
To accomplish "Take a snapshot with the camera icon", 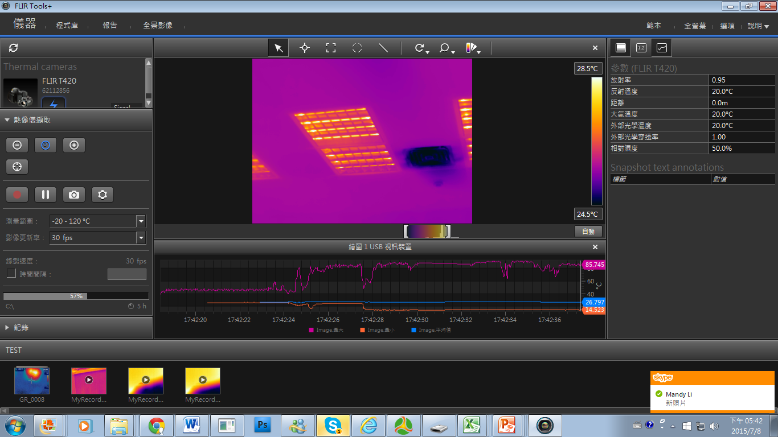I will (74, 195).
